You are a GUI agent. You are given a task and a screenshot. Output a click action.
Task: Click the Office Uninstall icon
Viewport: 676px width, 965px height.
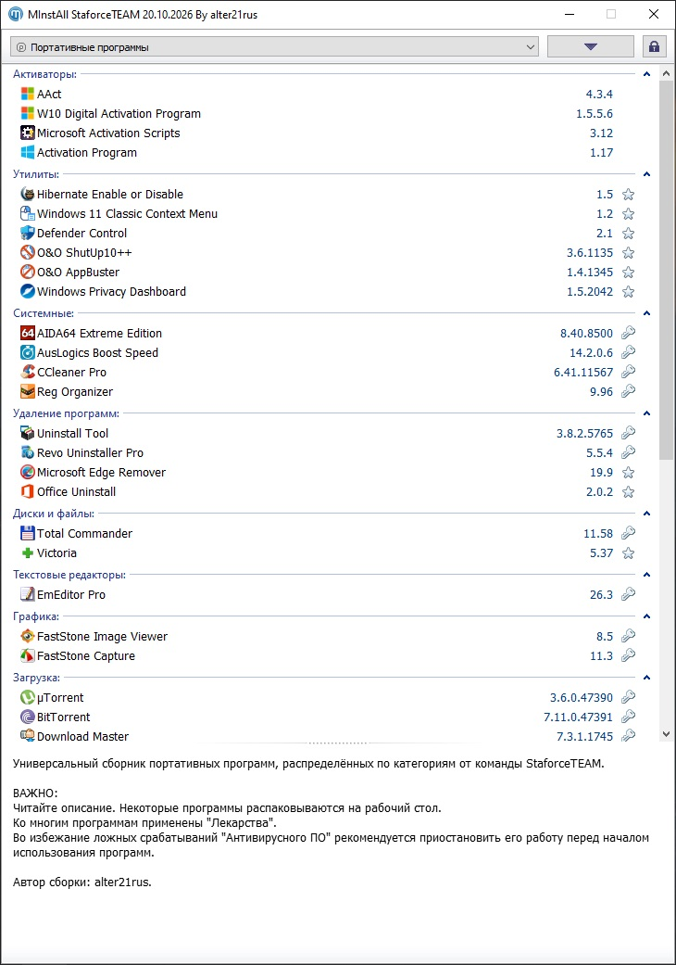[x=27, y=491]
